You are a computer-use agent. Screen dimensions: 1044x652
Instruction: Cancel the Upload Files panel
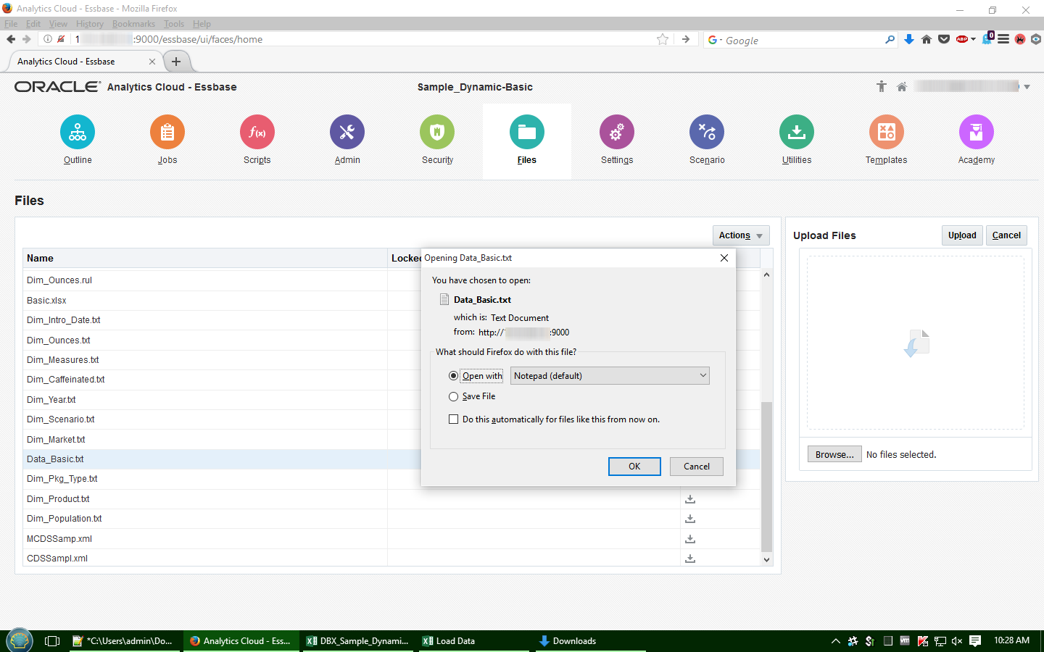click(x=1006, y=235)
